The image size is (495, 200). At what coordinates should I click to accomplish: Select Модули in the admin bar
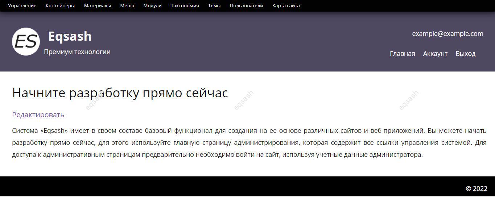point(152,5)
